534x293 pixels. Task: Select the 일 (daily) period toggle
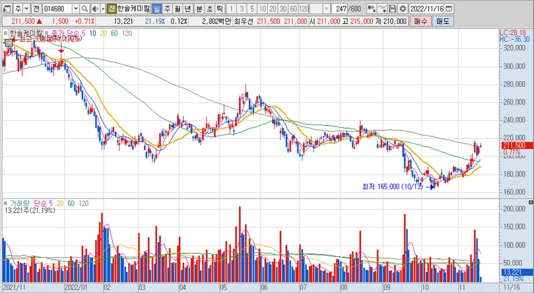pyautogui.click(x=156, y=9)
